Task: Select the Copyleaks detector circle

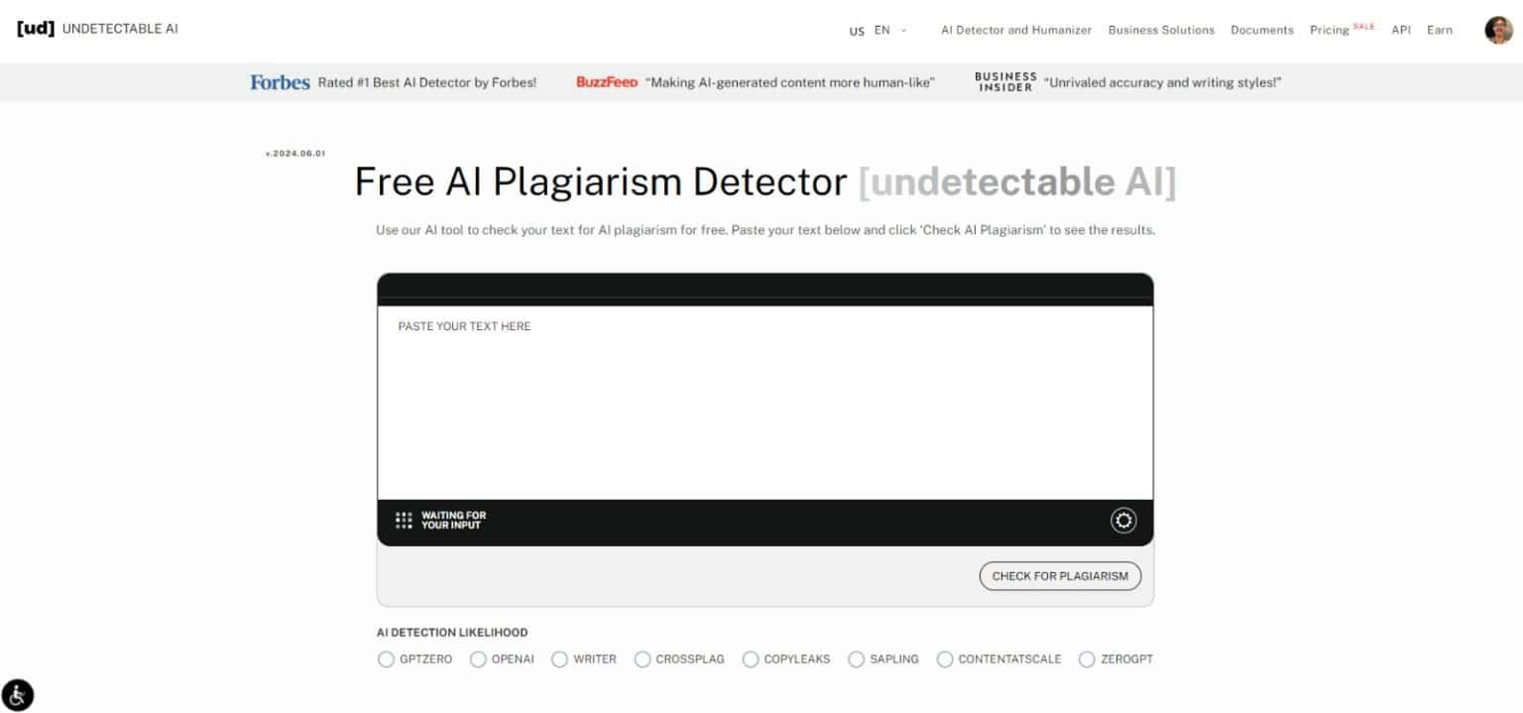Action: (751, 659)
